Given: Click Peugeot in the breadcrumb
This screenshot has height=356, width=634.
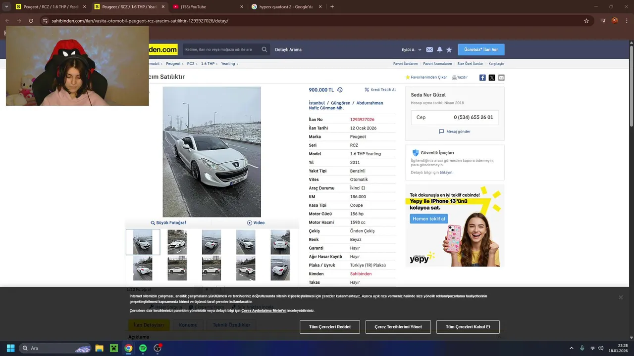Looking at the screenshot, I should tap(173, 64).
